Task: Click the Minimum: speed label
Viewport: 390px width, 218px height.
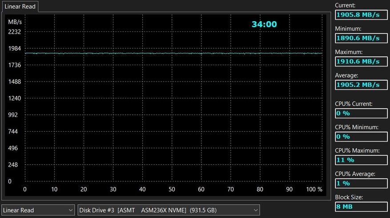Action: pos(348,28)
